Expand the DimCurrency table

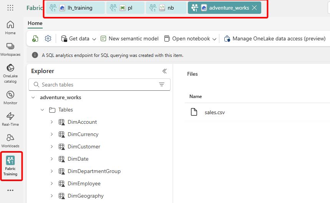point(52,134)
